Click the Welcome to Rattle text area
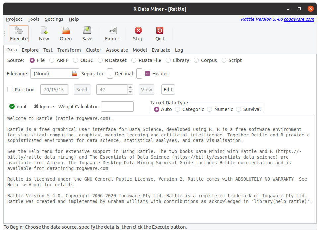The image size is (320, 233). coord(160,169)
